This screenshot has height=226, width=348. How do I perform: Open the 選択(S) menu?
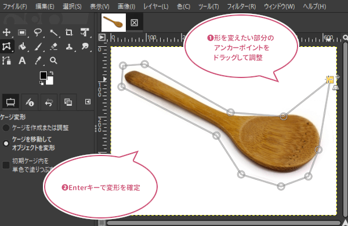(72, 6)
